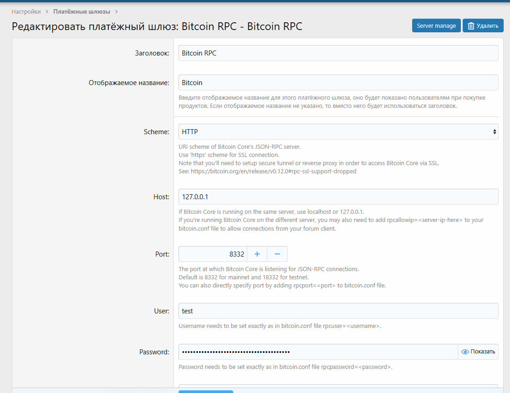Click the page title Bitcoin RPC heading

pyautogui.click(x=157, y=26)
